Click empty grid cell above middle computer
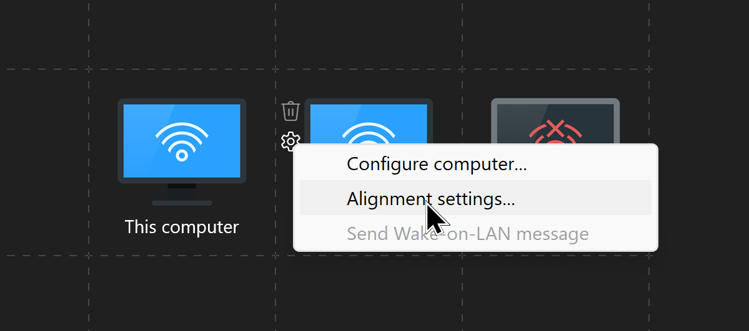Viewport: 749px width, 331px height. tap(369, 34)
